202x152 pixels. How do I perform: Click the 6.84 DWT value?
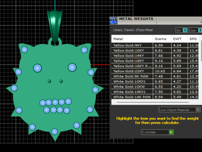click(x=177, y=71)
